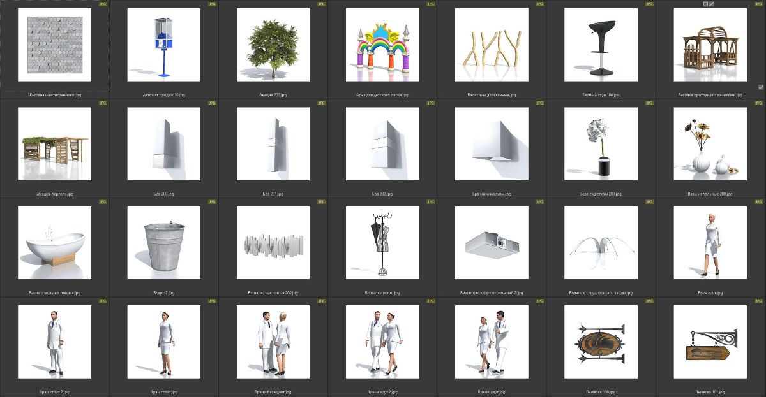
Task: Tick the checkmark box on gazebo thumbnail
Action: [x=761, y=87]
